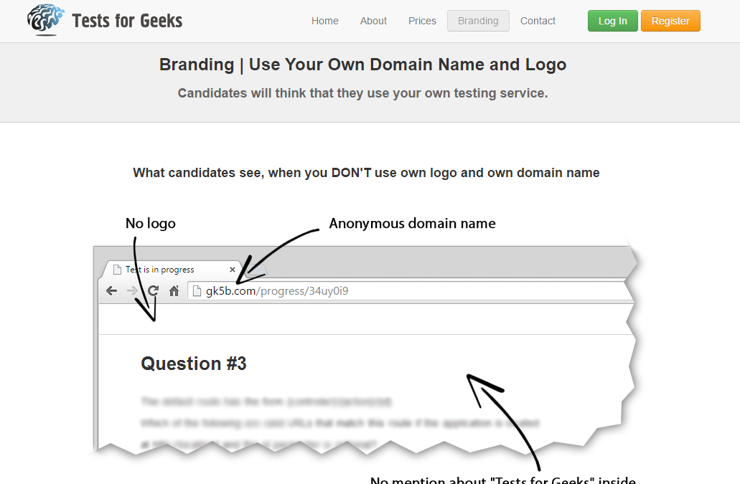Click the orange Register button
This screenshot has height=484, width=740.
pyautogui.click(x=670, y=21)
